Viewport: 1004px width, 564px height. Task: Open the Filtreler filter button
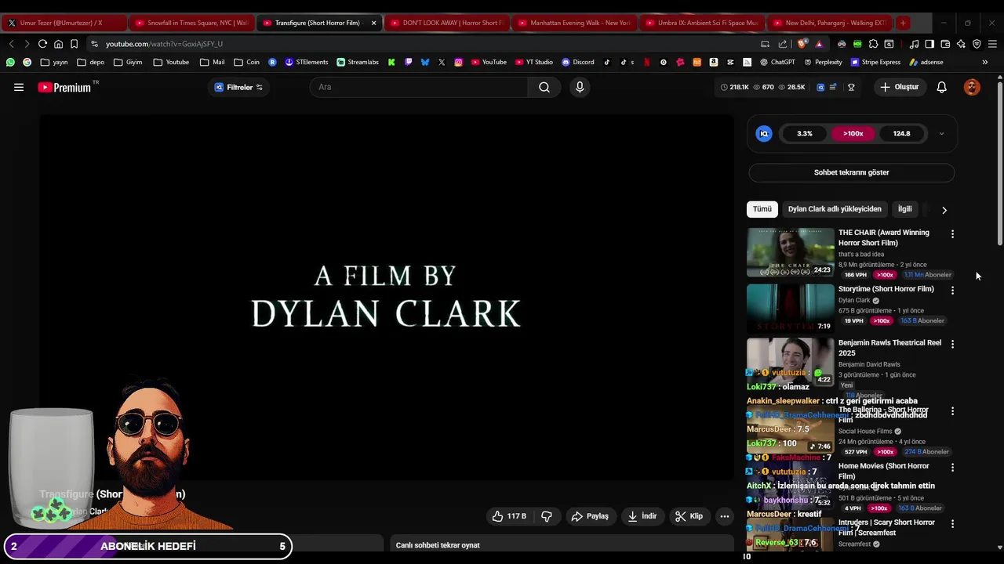pos(238,87)
